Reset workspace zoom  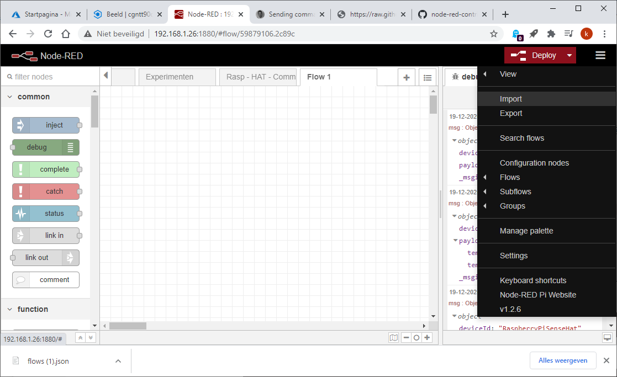416,337
